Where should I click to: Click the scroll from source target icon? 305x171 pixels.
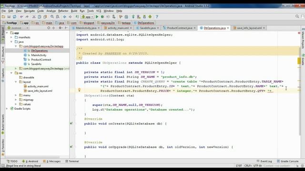(49, 28)
